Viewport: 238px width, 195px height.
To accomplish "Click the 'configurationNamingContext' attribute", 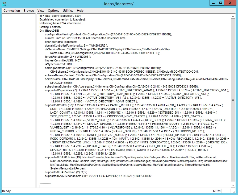I will click(x=63, y=35).
